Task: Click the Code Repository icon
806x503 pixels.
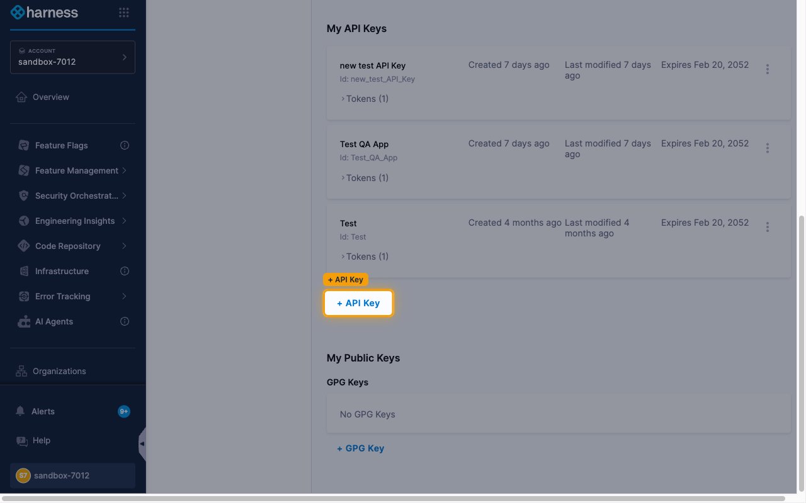Action: [24, 246]
